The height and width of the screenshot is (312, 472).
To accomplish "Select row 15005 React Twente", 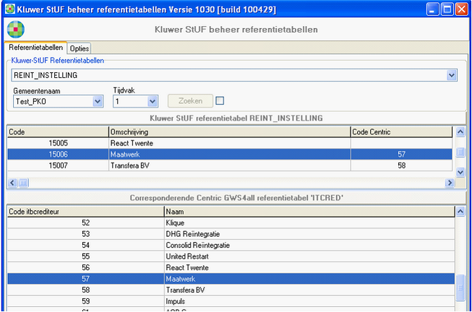I will tap(230, 143).
